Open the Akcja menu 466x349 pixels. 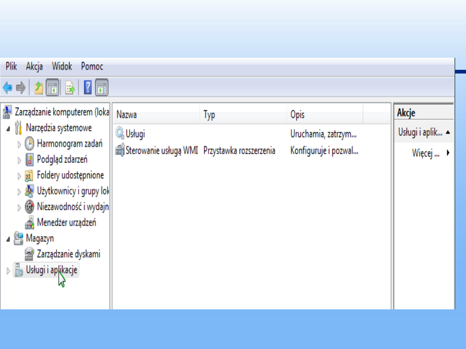click(x=34, y=67)
